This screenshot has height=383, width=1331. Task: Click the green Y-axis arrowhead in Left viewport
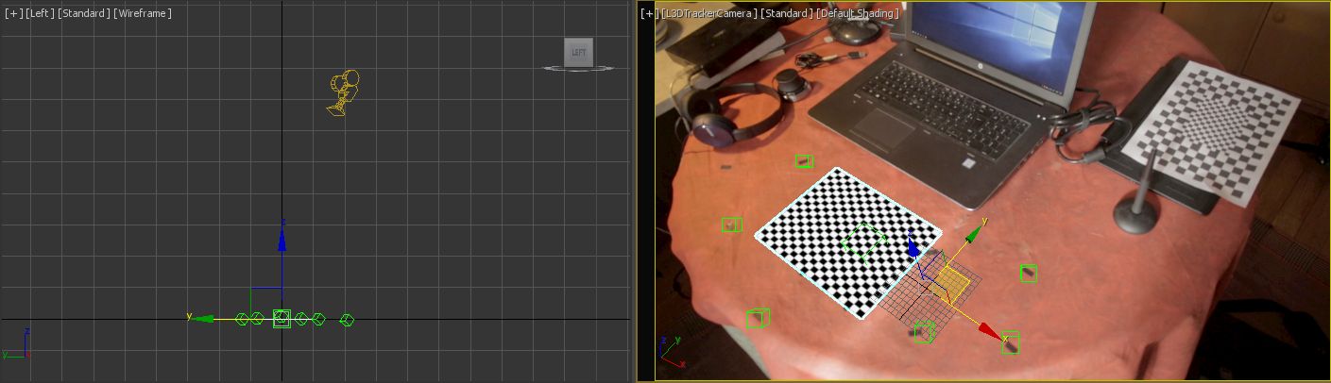197,319
